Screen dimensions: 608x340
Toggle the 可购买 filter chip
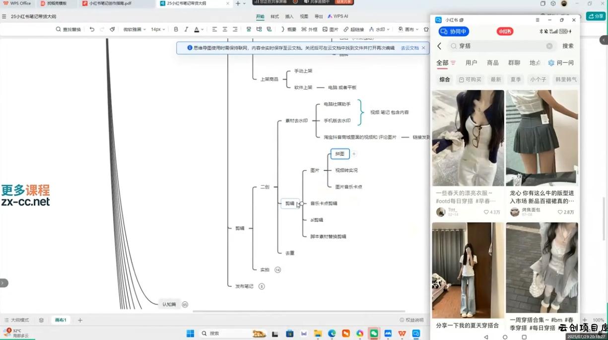tap(470, 79)
